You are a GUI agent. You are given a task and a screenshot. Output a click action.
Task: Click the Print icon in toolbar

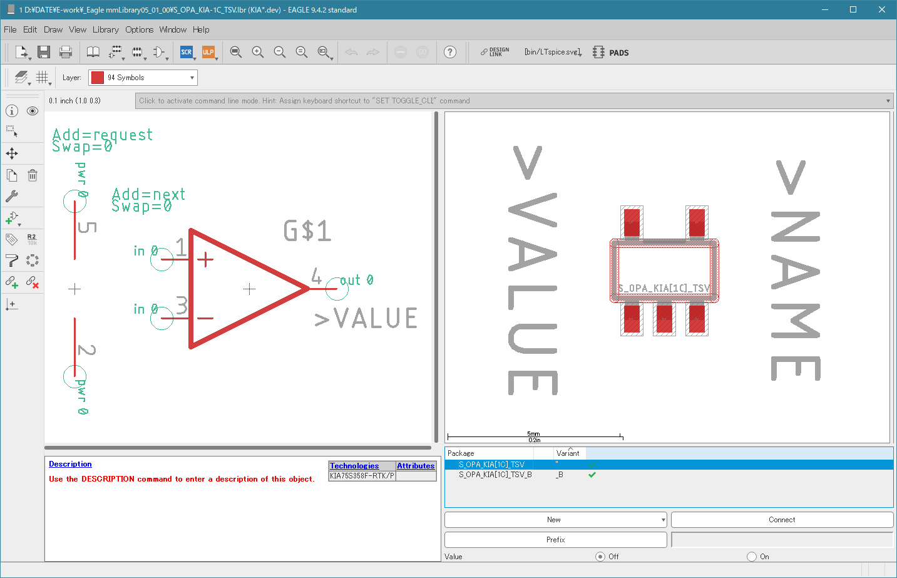point(66,52)
